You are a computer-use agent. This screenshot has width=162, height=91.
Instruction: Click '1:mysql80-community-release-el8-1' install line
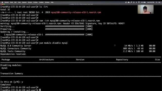(x=48, y=35)
